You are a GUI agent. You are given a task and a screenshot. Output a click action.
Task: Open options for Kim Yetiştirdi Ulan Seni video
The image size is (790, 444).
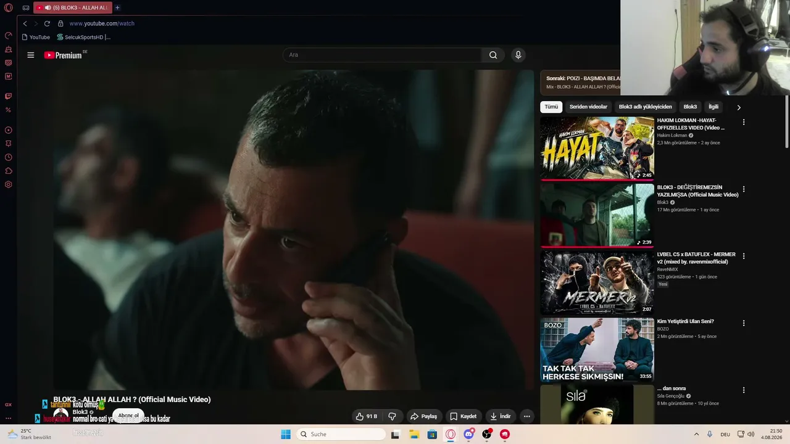click(744, 323)
